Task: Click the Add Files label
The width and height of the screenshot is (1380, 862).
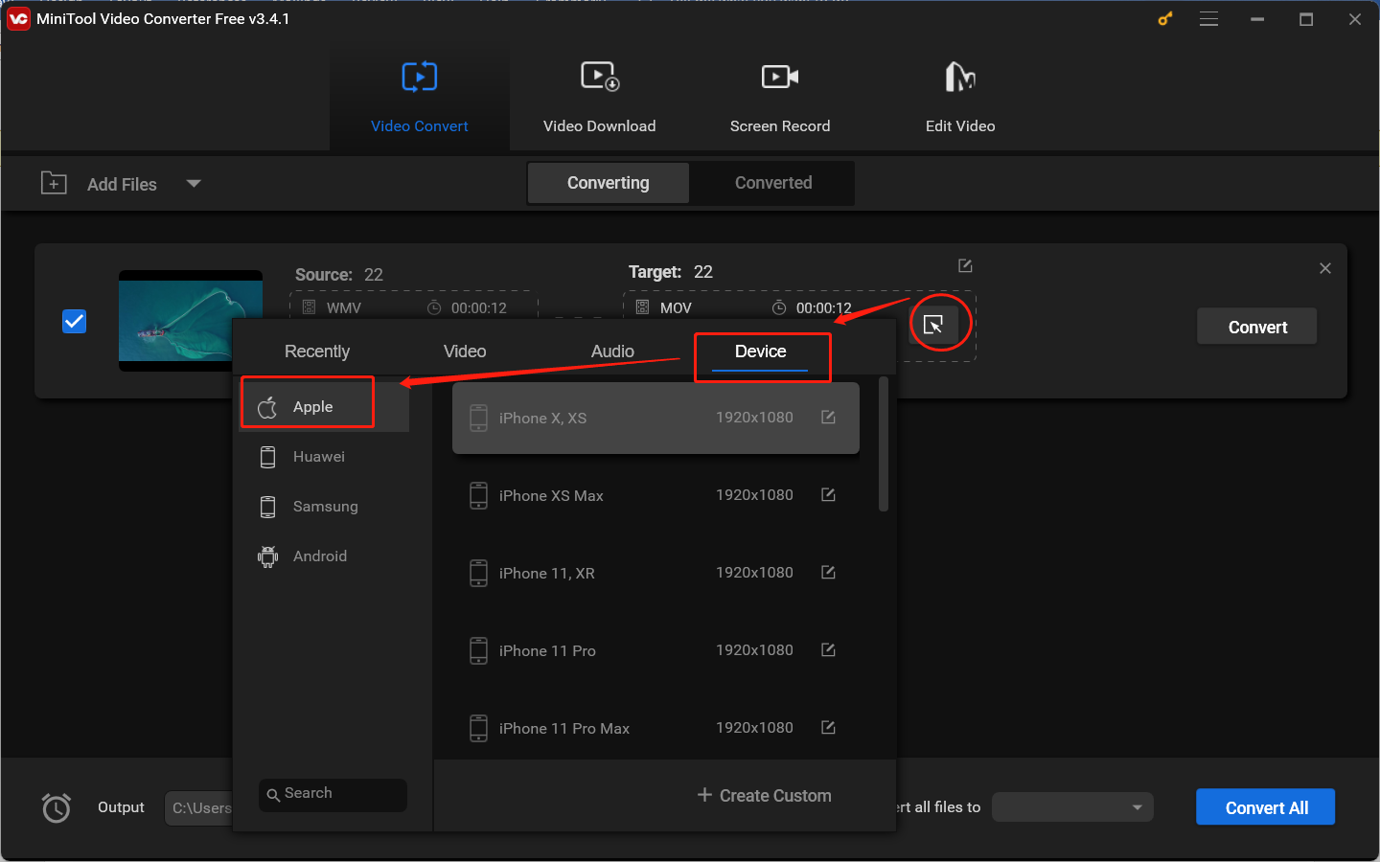Action: [x=122, y=184]
